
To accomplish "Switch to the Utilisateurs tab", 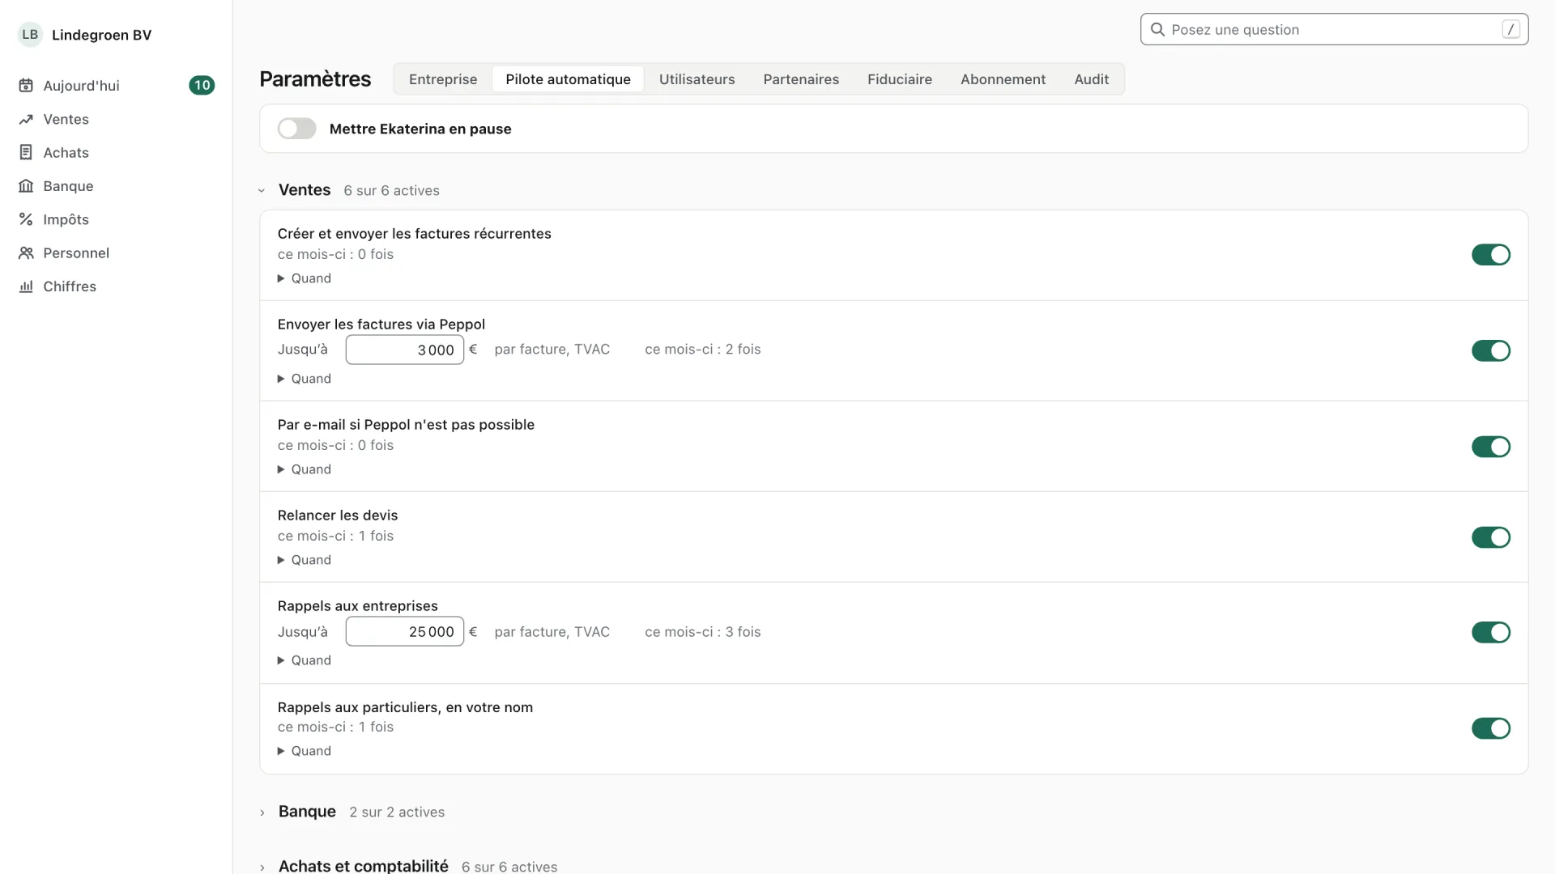I will [697, 79].
